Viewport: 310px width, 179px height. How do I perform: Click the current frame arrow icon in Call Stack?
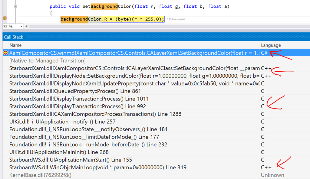(5, 53)
